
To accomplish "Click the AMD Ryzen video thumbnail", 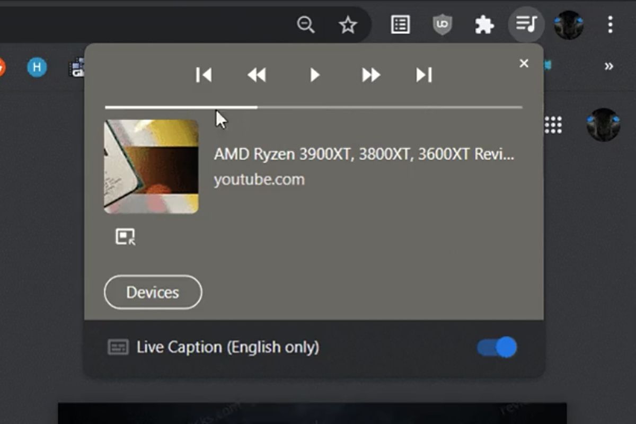I will [x=152, y=166].
